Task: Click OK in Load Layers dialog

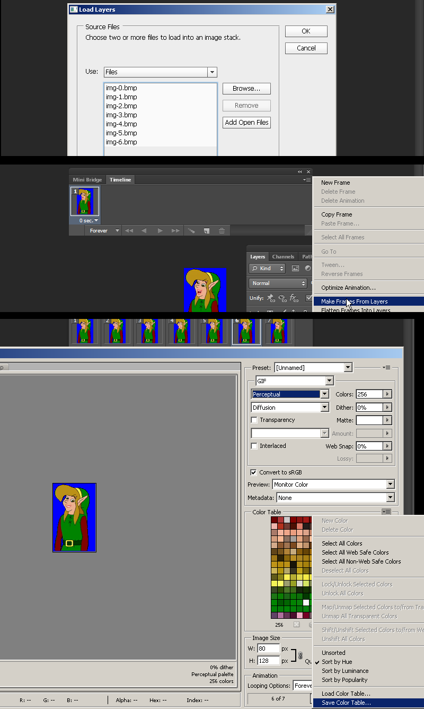Action: pos(306,31)
